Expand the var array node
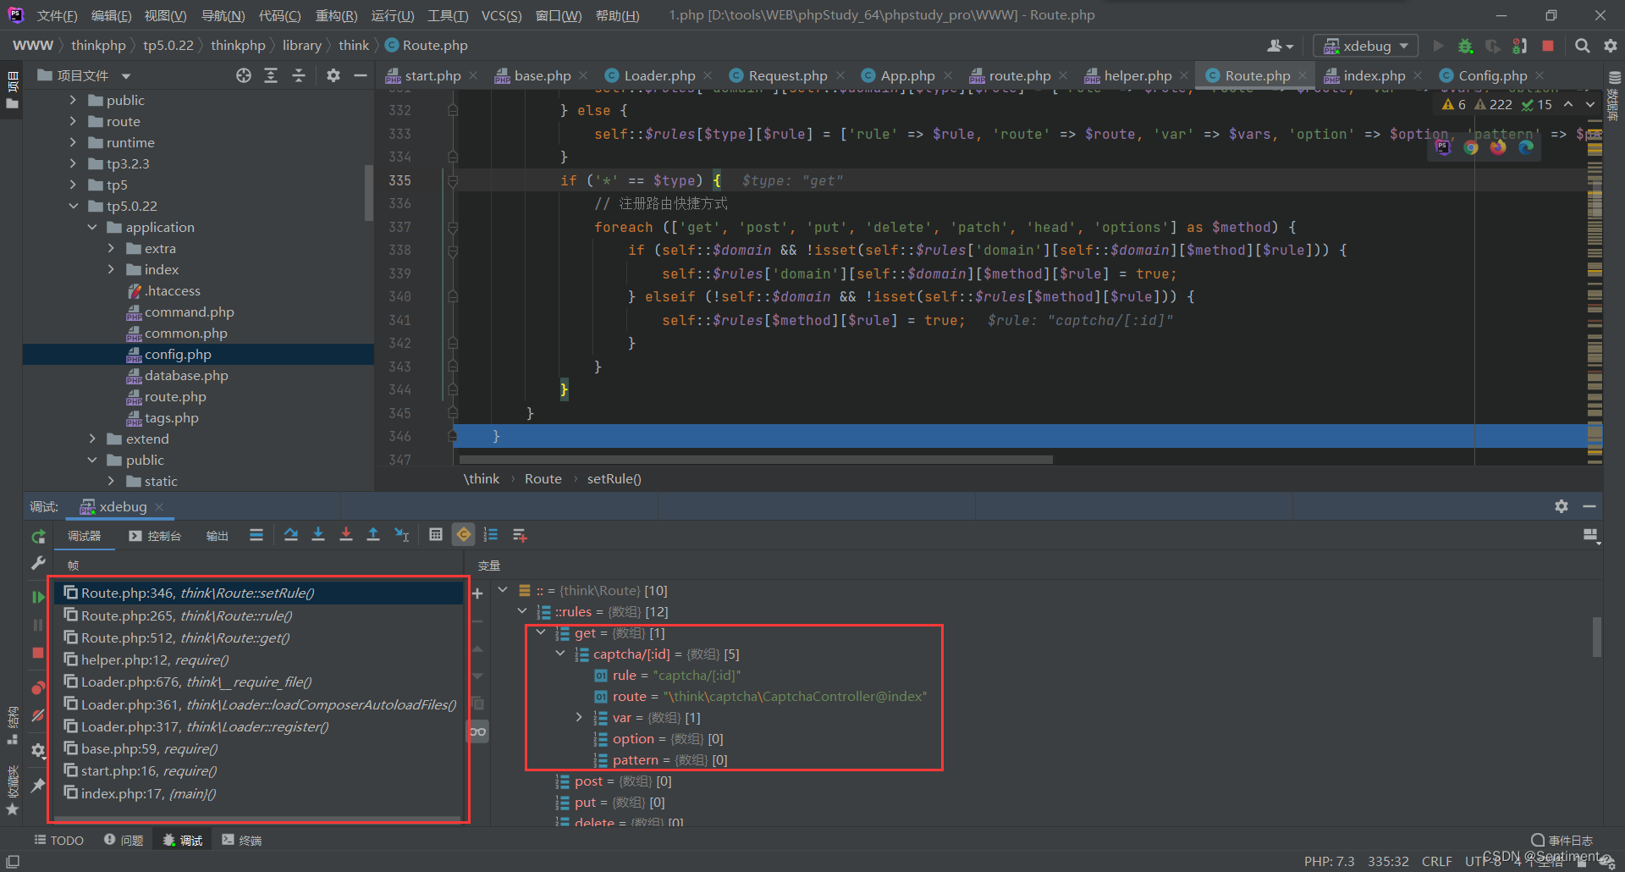Image resolution: width=1625 pixels, height=872 pixels. (580, 717)
